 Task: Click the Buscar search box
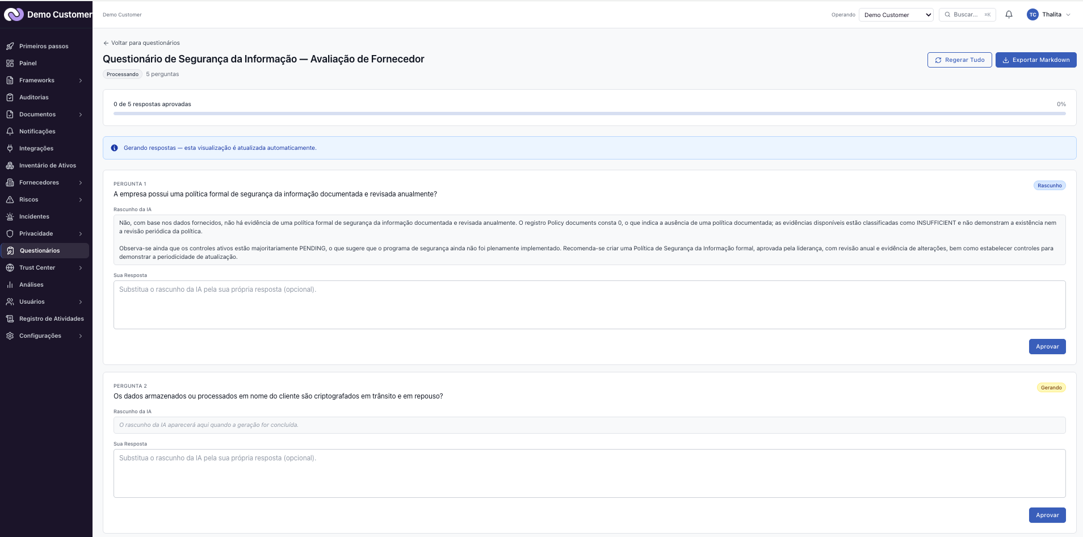click(967, 15)
